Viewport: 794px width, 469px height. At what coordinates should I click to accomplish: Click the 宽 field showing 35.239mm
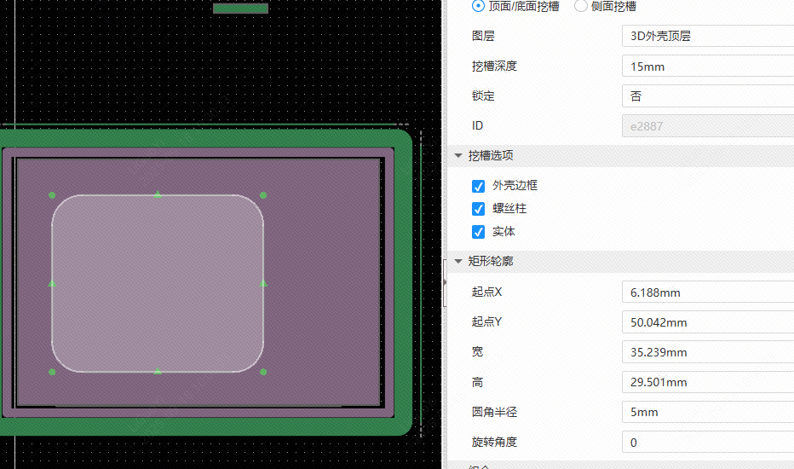(707, 352)
